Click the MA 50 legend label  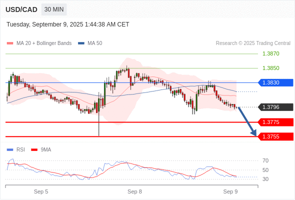click(x=95, y=43)
